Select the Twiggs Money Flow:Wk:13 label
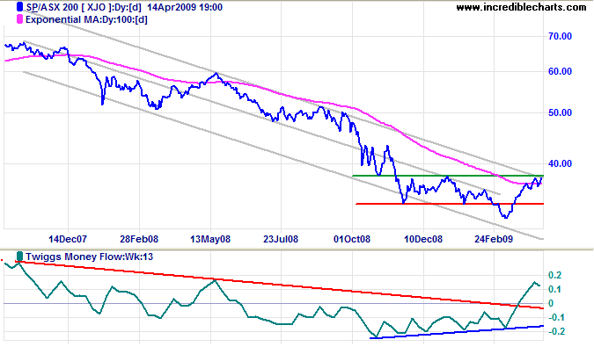The width and height of the screenshot is (594, 347). [90, 257]
